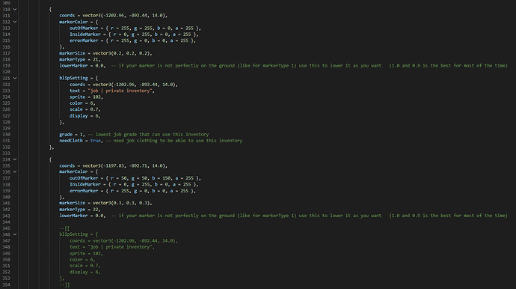Collapse the code block at line 310
This screenshot has width=516, height=289.
coord(15,9)
